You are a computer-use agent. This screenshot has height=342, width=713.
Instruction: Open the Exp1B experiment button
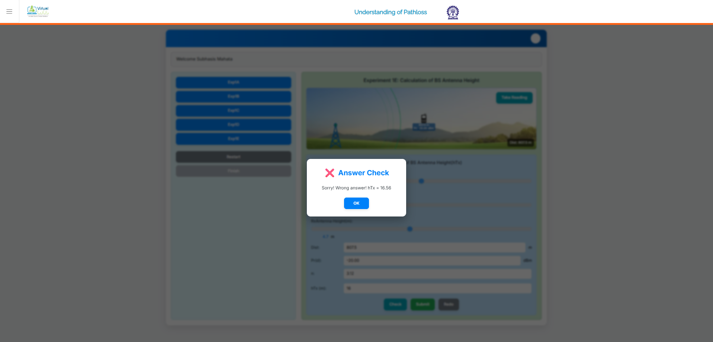click(x=234, y=97)
